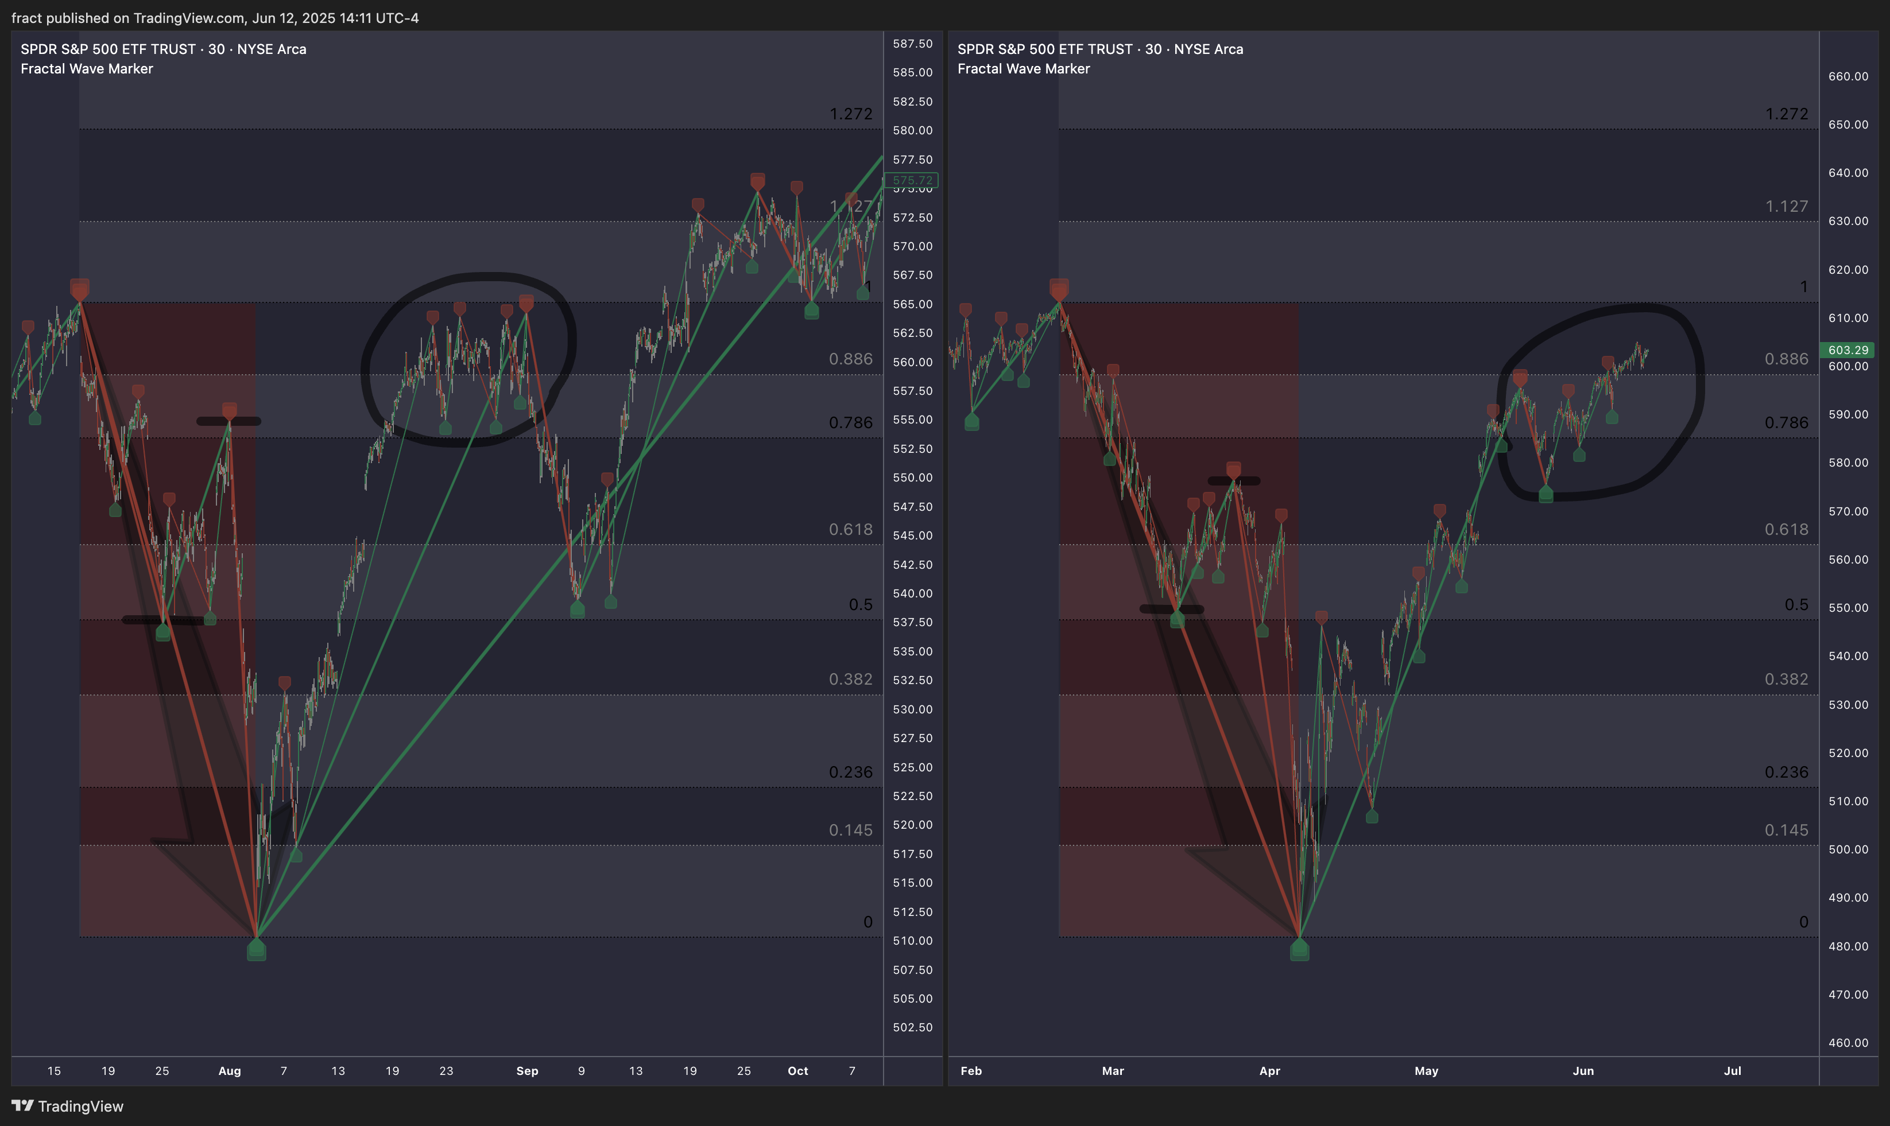Click the 460.00 price on the right price scale
The width and height of the screenshot is (1890, 1126).
coord(1848,1043)
